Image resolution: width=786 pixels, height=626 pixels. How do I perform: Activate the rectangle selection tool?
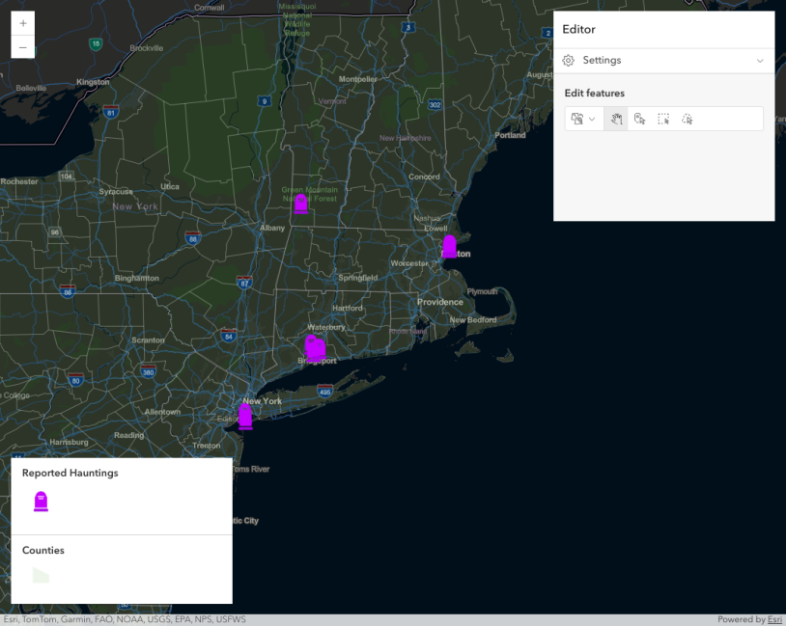(x=663, y=120)
